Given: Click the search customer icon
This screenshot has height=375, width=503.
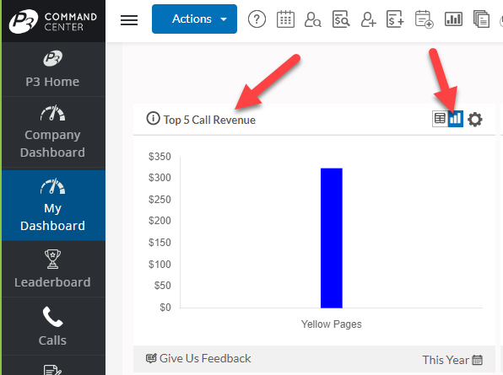Looking at the screenshot, I should click(312, 19).
